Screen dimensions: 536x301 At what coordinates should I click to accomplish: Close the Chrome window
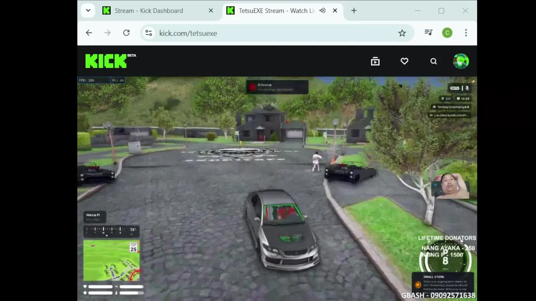pyautogui.click(x=465, y=11)
